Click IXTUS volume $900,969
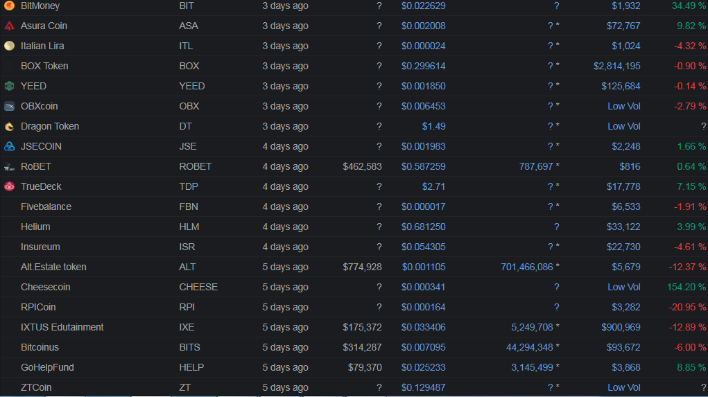Screen dimensions: 708x397 [x=621, y=327]
